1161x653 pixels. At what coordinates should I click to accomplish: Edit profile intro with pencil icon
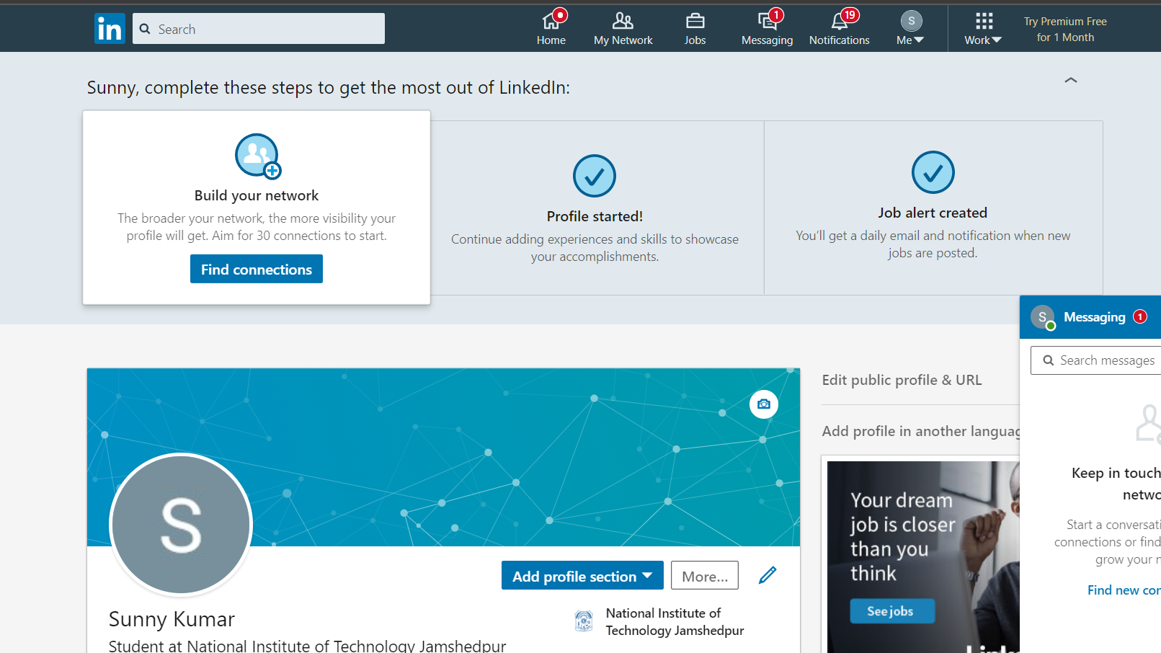click(768, 575)
